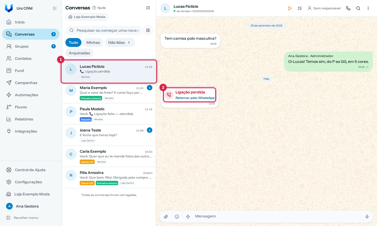
Task: Open Campanhas in sidebar
Action: pos(31,83)
